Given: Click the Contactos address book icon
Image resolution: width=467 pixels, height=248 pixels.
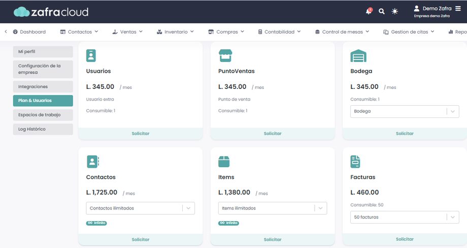Looking at the screenshot, I should coord(92,162).
